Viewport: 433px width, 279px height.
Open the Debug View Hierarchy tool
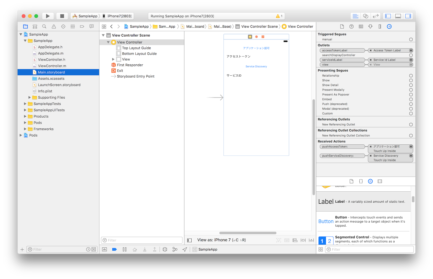[x=165, y=249]
